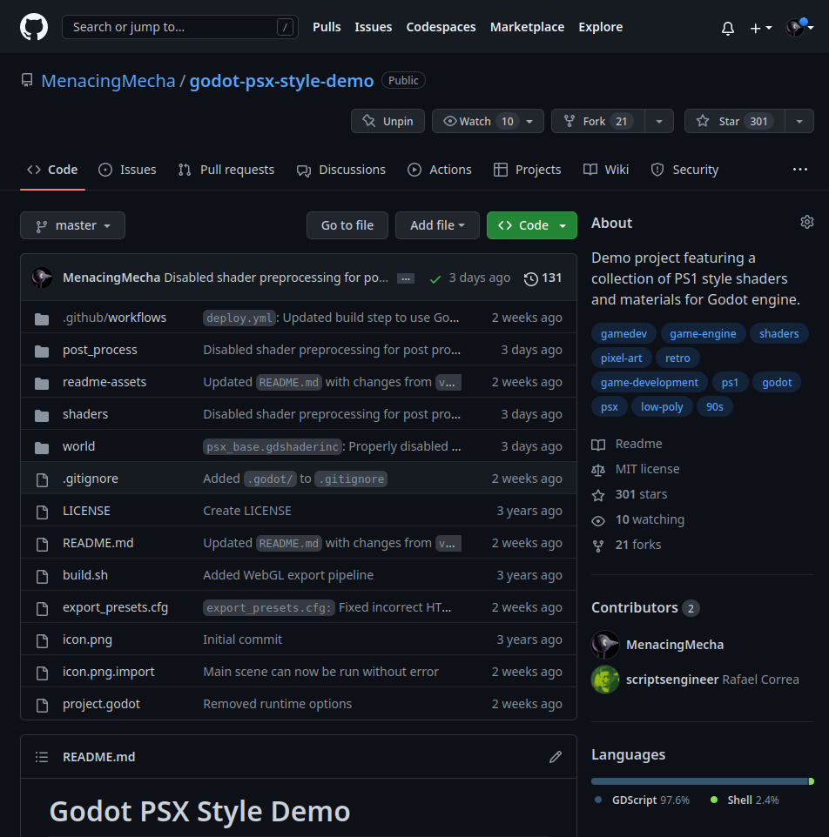Open the LICENSE file

point(86,511)
